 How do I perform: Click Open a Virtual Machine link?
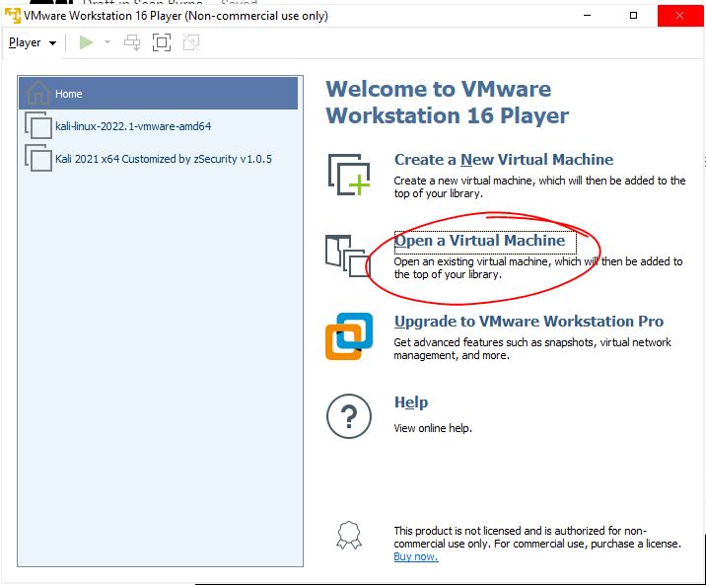[x=479, y=241]
